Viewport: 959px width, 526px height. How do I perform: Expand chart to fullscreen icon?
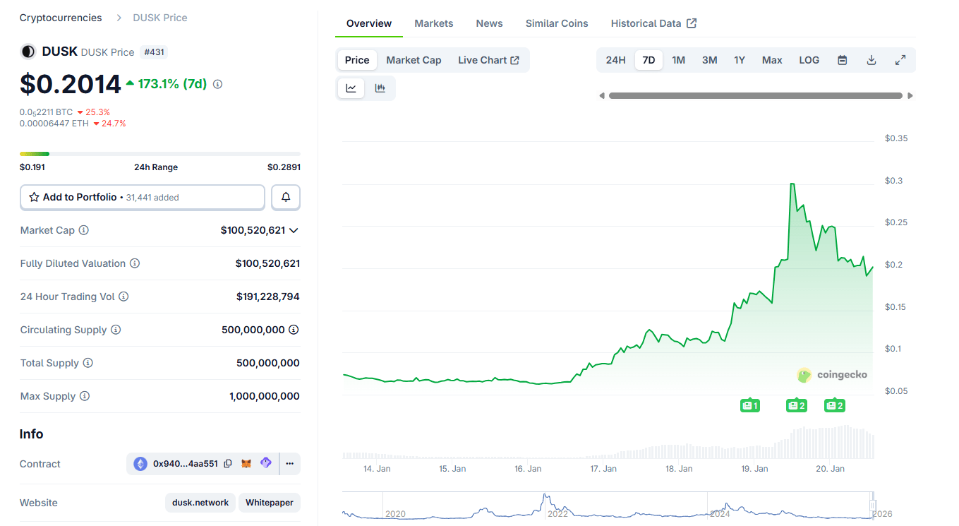900,60
